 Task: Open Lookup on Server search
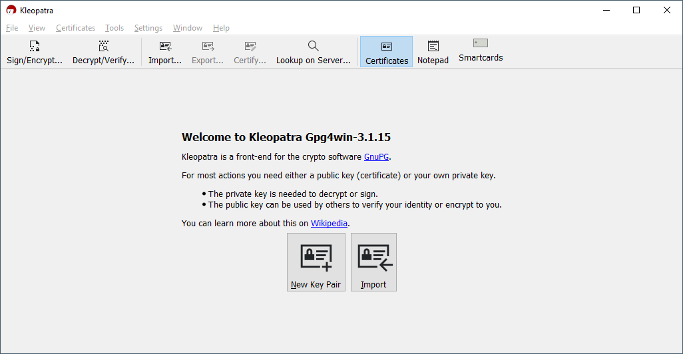point(313,51)
